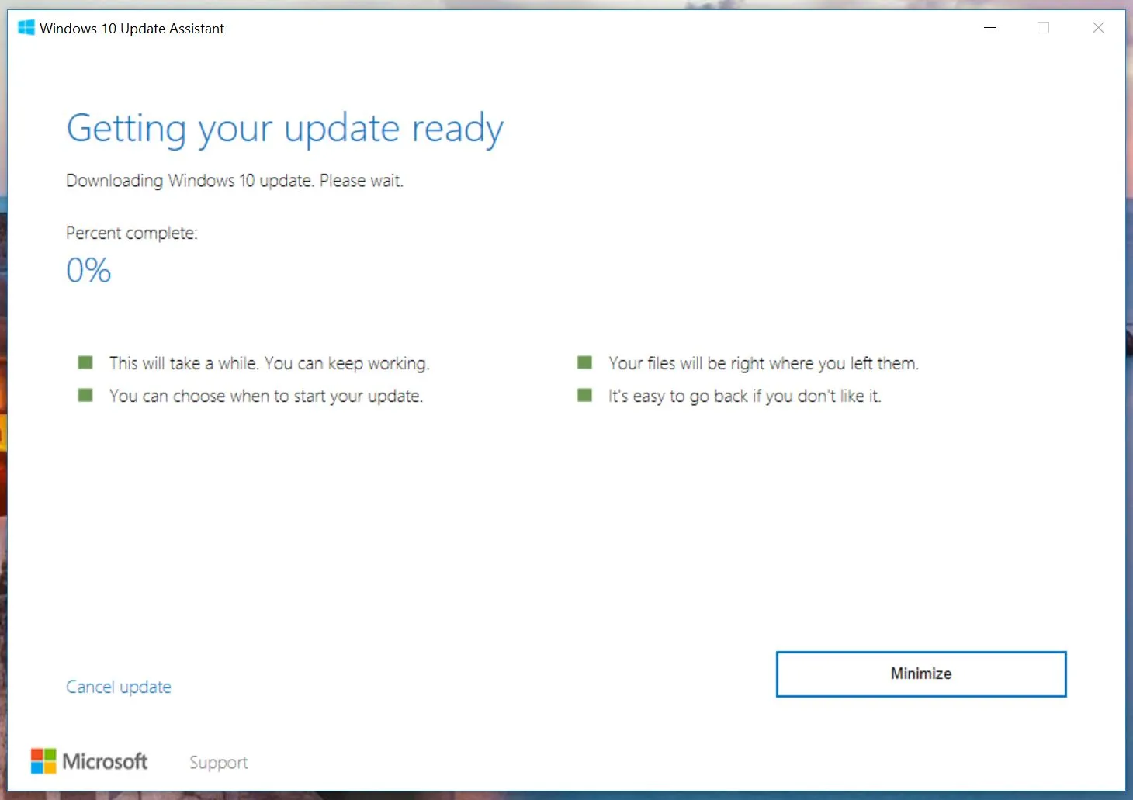Click the green bullet beside 'You can choose when'
1133x800 pixels.
[x=85, y=395]
